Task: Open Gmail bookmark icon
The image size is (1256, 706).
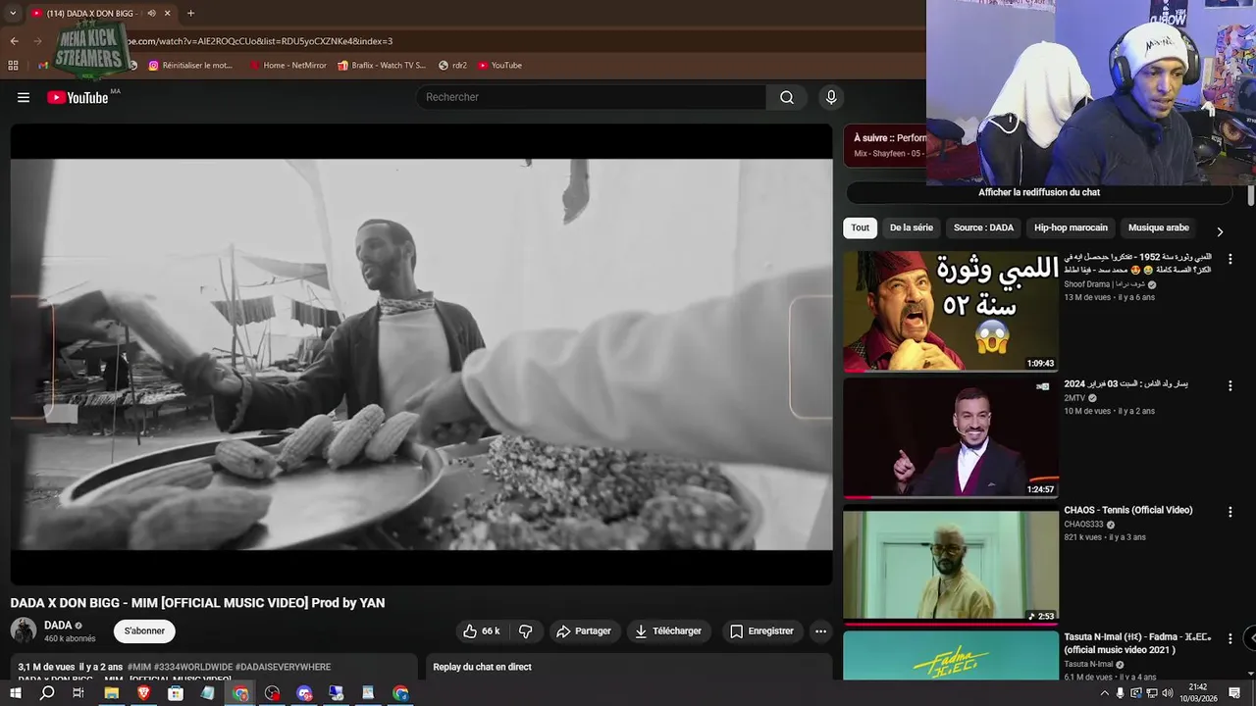Action: click(x=43, y=66)
